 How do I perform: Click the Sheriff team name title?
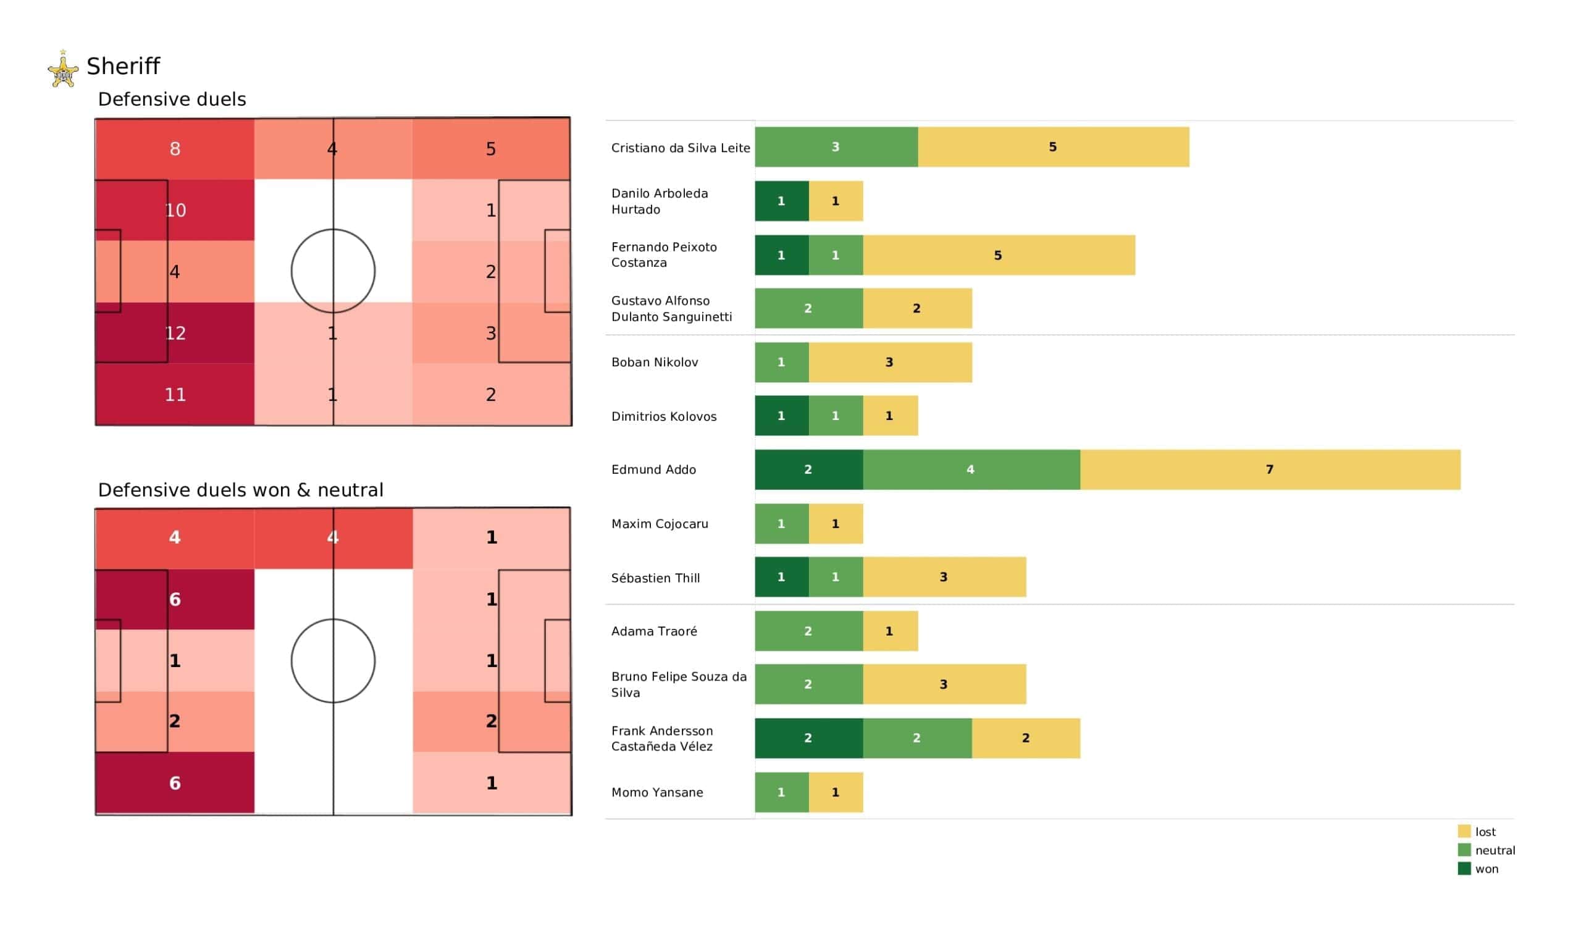(123, 66)
